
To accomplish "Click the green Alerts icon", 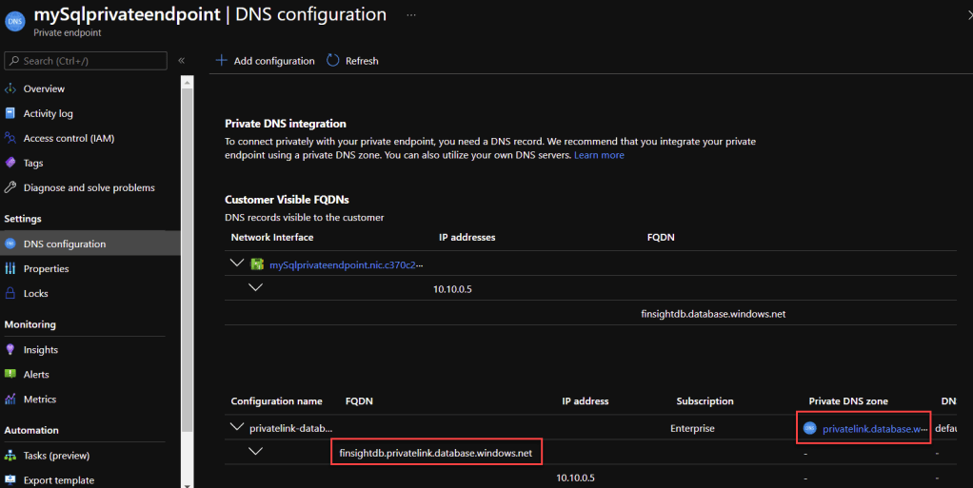I will pyautogui.click(x=10, y=375).
